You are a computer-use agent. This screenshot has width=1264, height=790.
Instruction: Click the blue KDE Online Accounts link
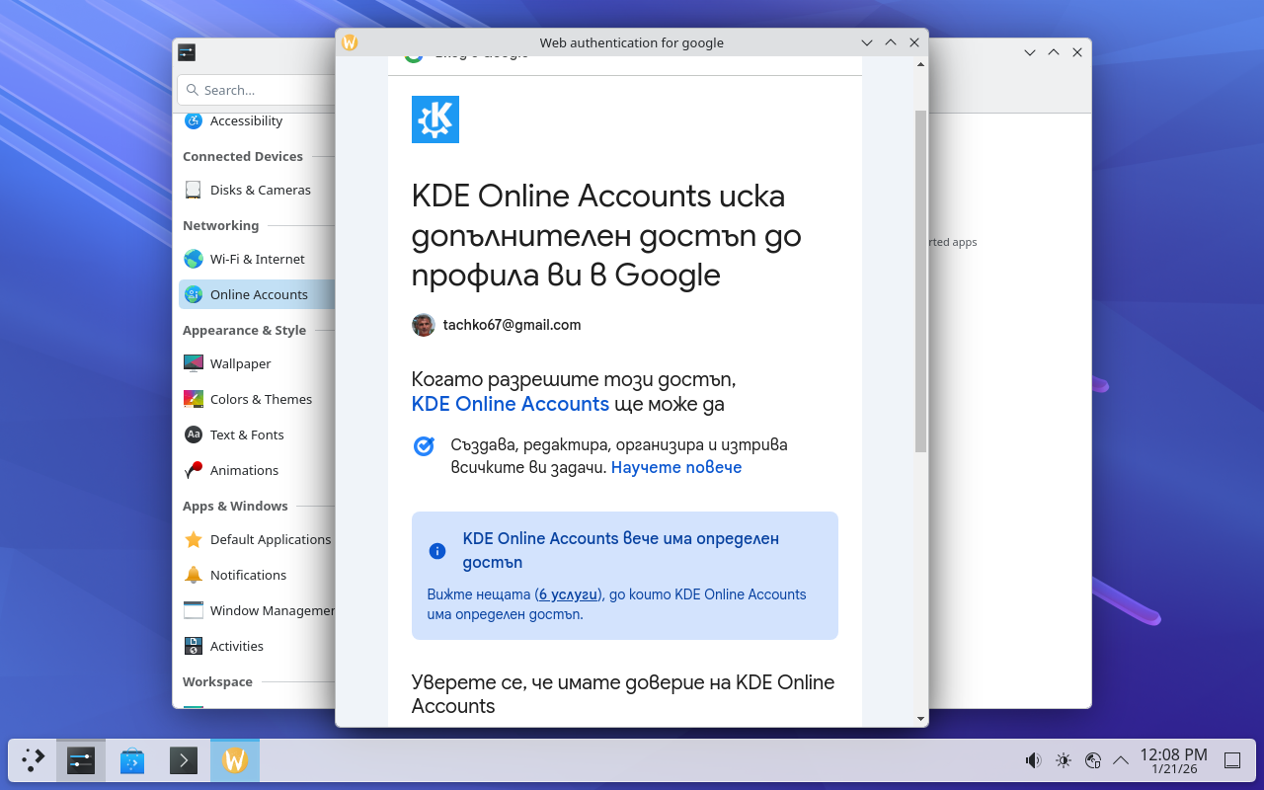[510, 404]
